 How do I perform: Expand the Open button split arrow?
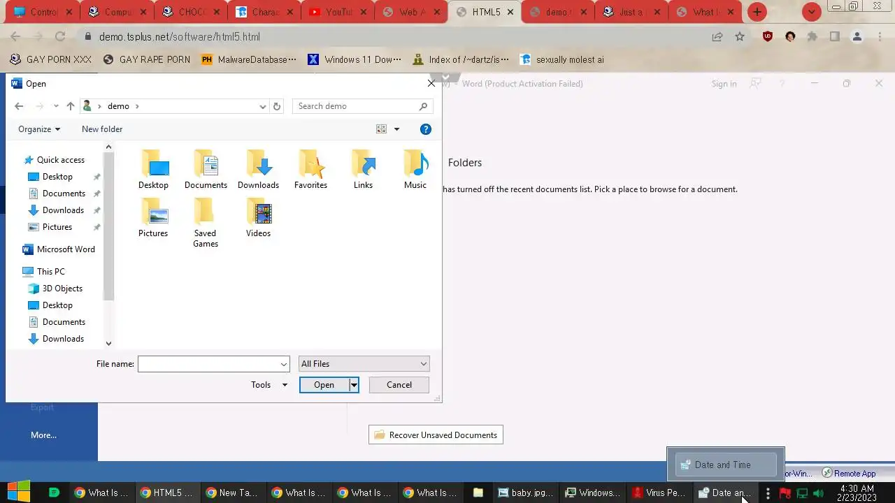click(x=354, y=385)
